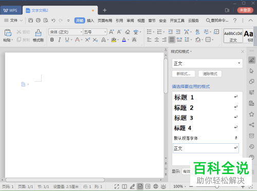Add a new document tab with plus
This screenshot has height=191, width=257.
click(105, 10)
